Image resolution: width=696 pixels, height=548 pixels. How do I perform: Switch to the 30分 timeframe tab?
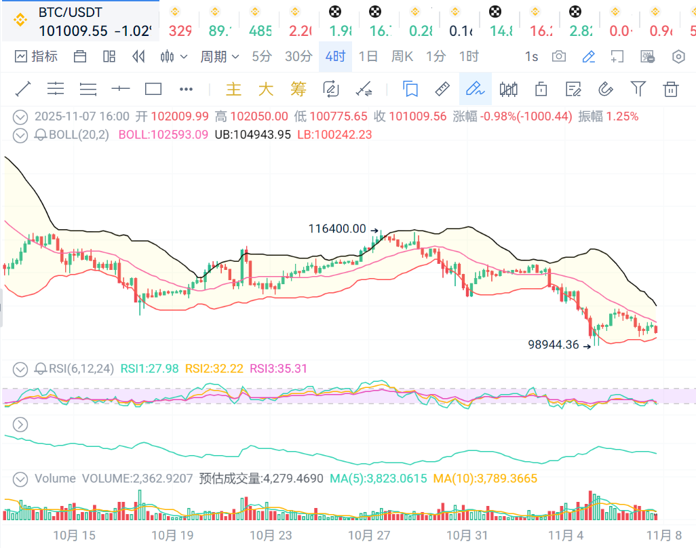click(x=298, y=56)
